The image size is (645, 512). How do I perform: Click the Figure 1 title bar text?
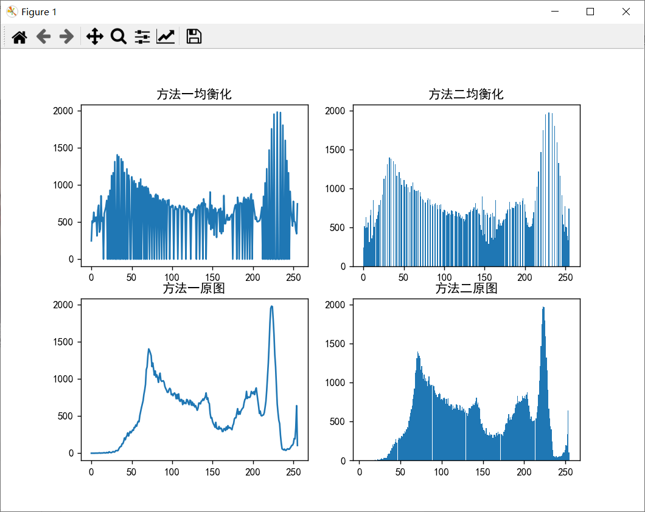pos(39,12)
